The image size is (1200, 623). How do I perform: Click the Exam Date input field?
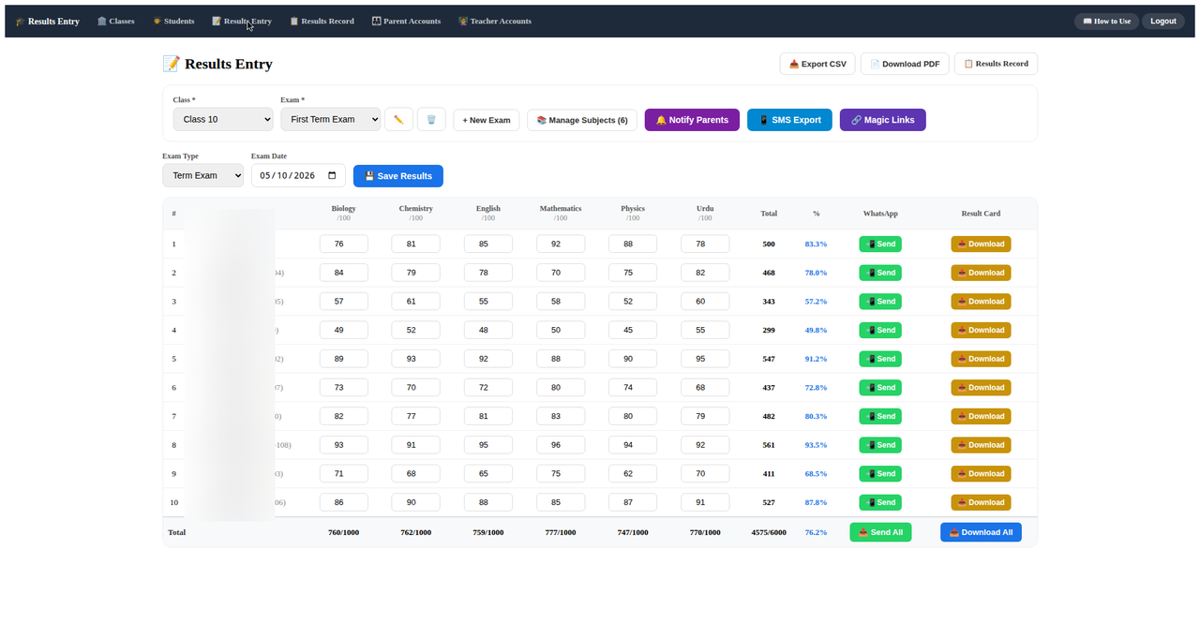(298, 175)
